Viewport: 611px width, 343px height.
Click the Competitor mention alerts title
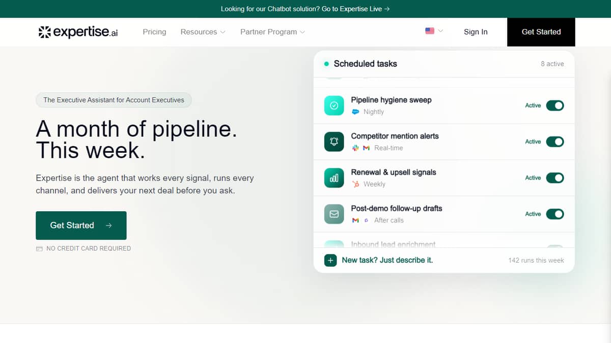pyautogui.click(x=395, y=136)
